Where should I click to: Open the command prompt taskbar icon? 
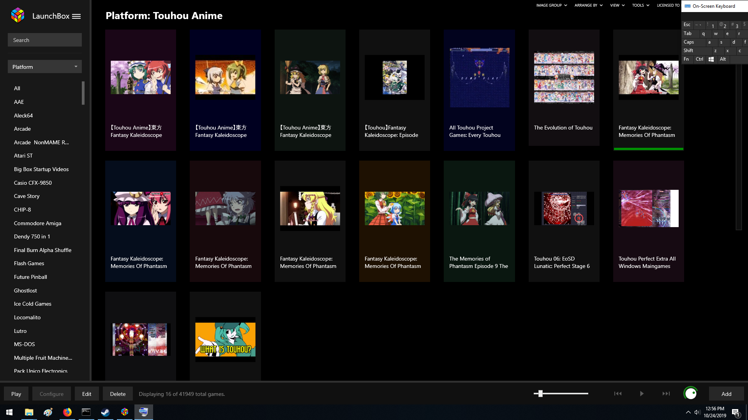86,412
